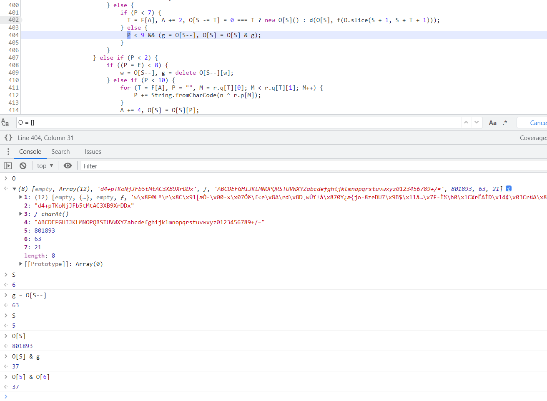Click the array 'length: 8' row
The image size is (547, 401).
pyautogui.click(x=40, y=256)
